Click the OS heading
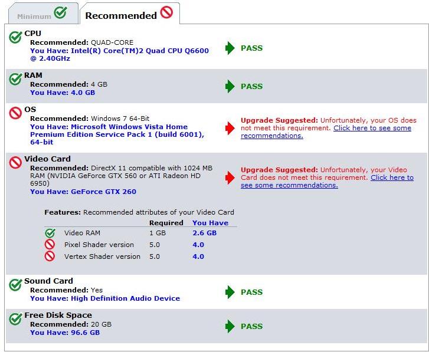This screenshot has height=352, width=429. pyautogui.click(x=30, y=109)
